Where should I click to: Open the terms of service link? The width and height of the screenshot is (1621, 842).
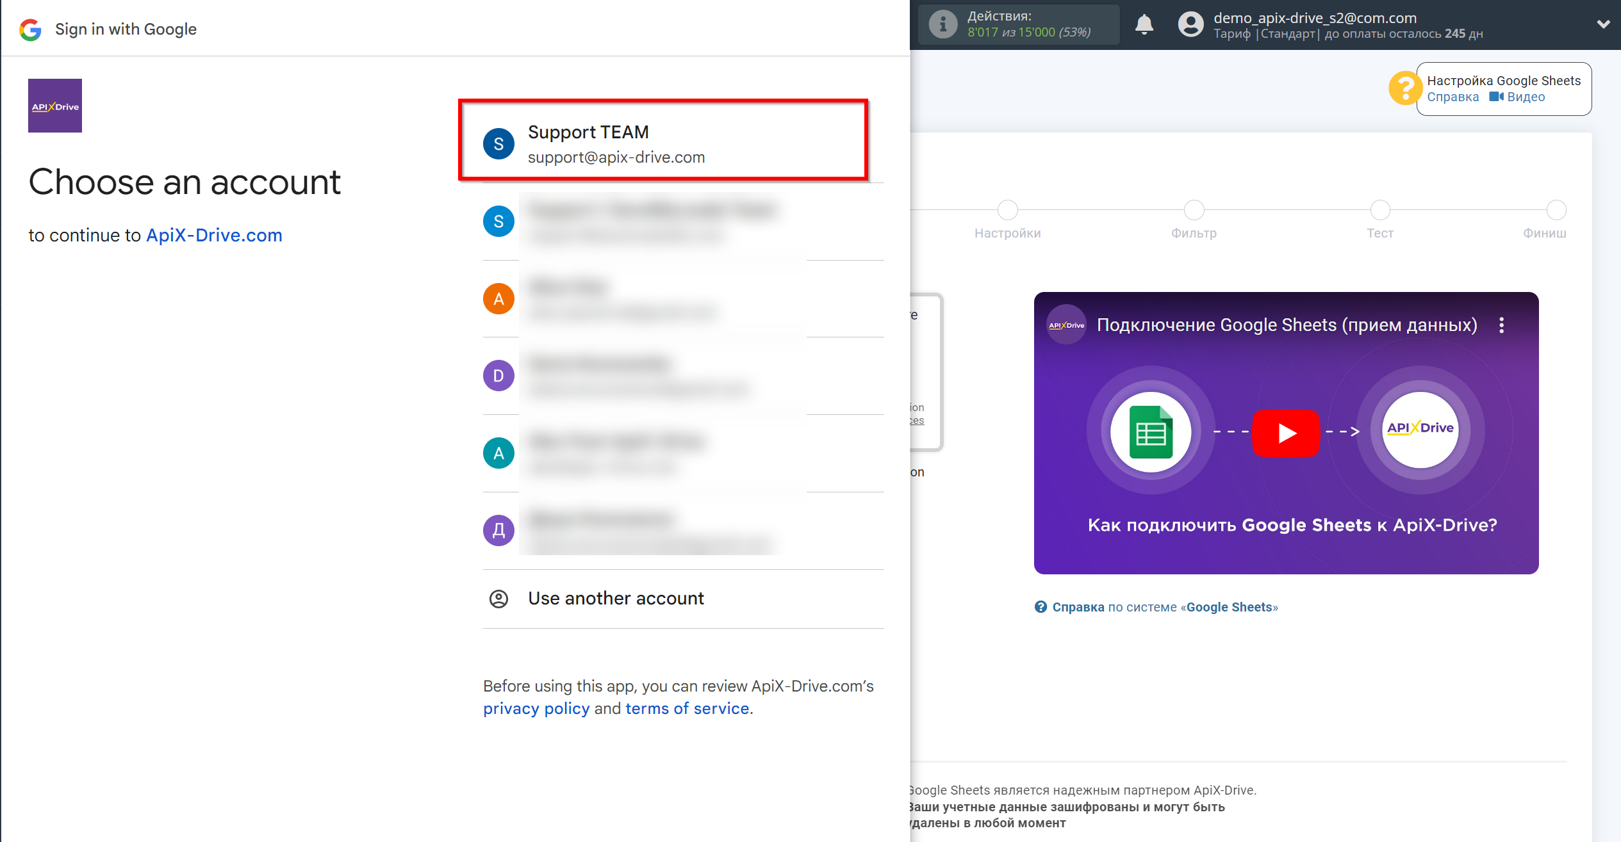tap(687, 708)
